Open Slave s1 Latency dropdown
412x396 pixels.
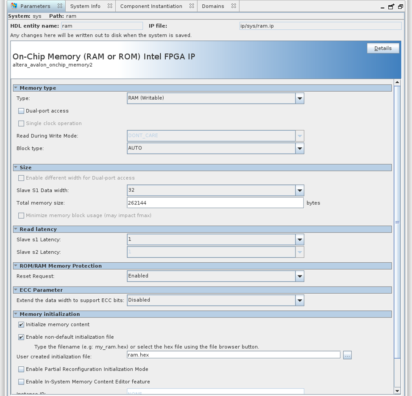click(300, 240)
